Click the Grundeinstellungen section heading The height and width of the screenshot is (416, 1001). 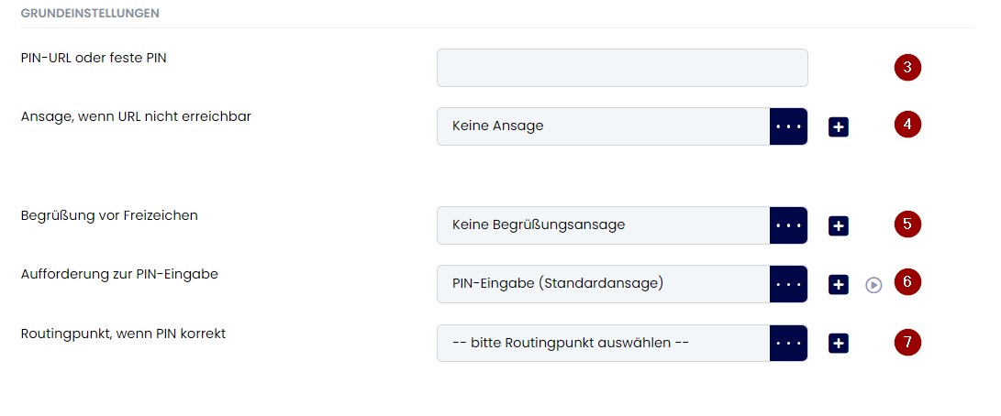coord(90,14)
